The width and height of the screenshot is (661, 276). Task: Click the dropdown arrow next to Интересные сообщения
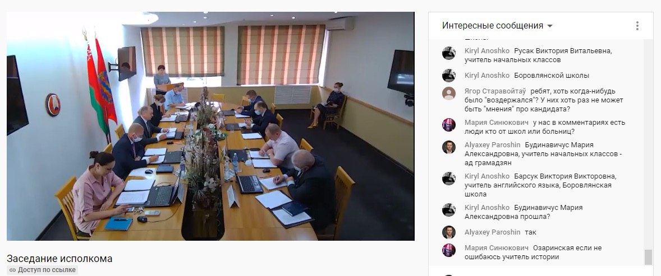(550, 26)
